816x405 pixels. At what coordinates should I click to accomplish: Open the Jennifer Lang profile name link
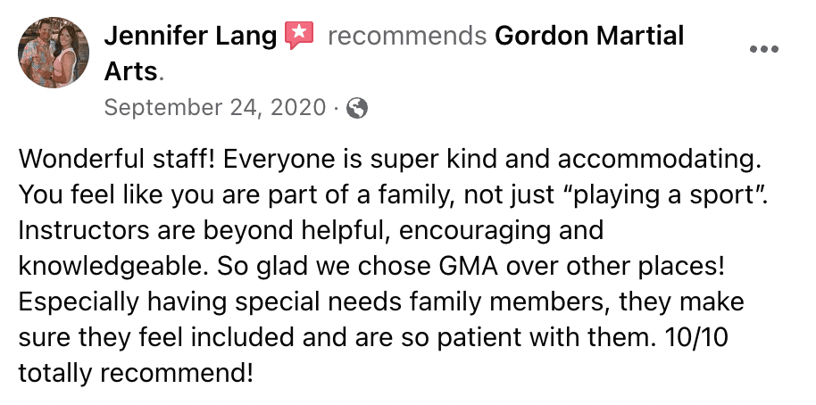click(x=191, y=37)
